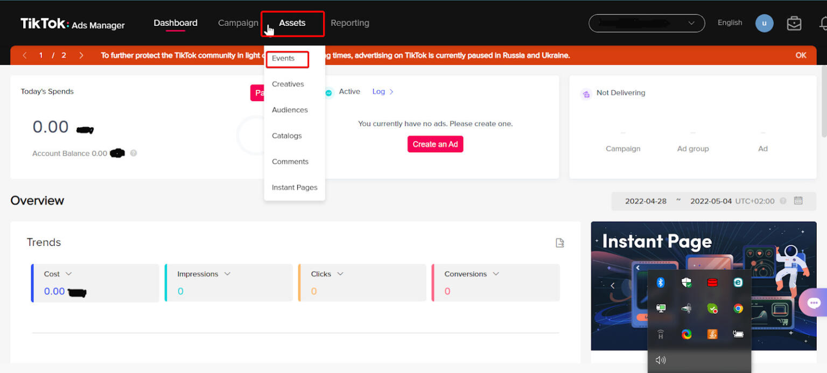
Task: Click the "Ad group" label under Not Delivering
Action: 693,149
